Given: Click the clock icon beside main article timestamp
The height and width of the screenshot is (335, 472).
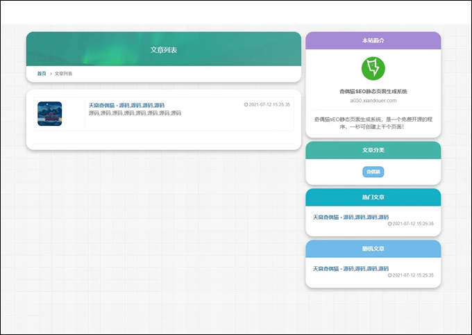Looking at the screenshot, I should (246, 105).
